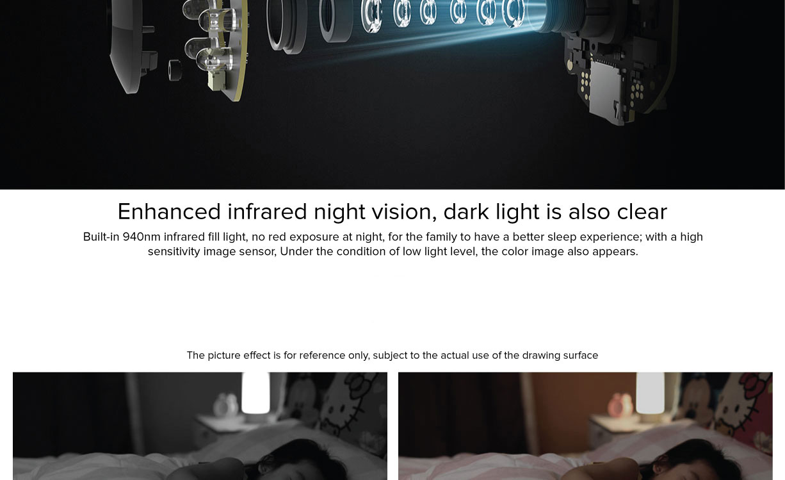Screen dimensions: 785x480
Task: Click the 'Built-in 940nm infrared fill light' paragraph
Action: pyautogui.click(x=392, y=244)
